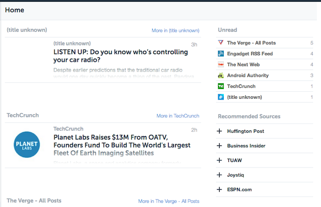The width and height of the screenshot is (321, 207).
Task: Select Android Authority in Unread list
Action: click(x=248, y=75)
